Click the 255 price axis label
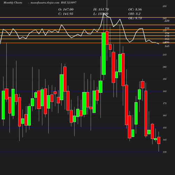The width and height of the screenshot is (175, 175). click(164, 6)
